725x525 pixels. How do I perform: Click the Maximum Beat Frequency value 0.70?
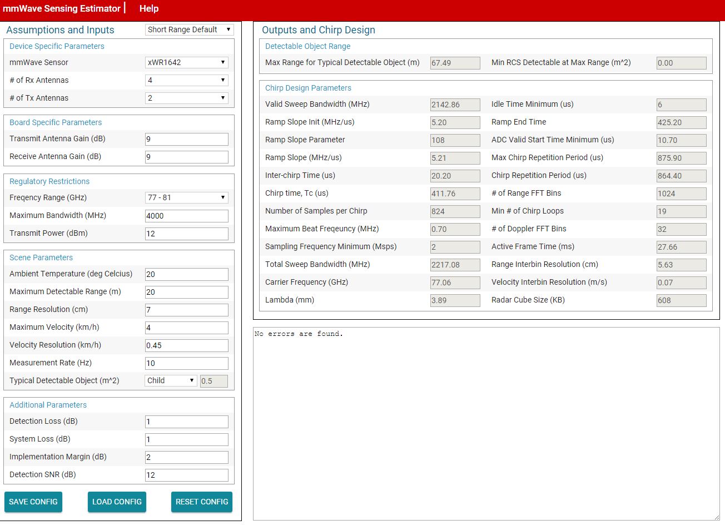pyautogui.click(x=455, y=229)
